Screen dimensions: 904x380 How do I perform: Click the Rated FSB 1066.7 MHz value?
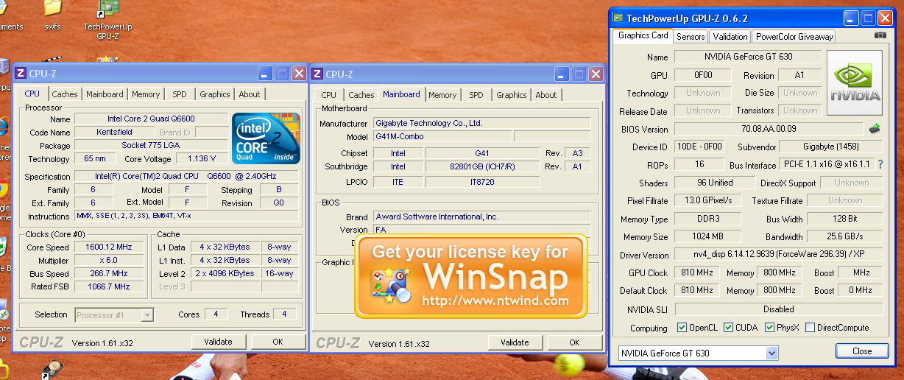(x=109, y=286)
